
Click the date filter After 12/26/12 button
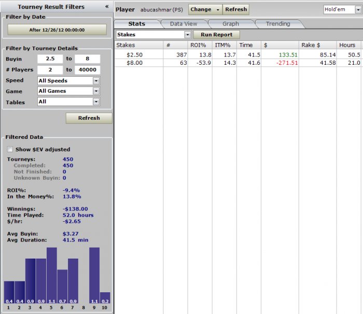click(x=57, y=30)
